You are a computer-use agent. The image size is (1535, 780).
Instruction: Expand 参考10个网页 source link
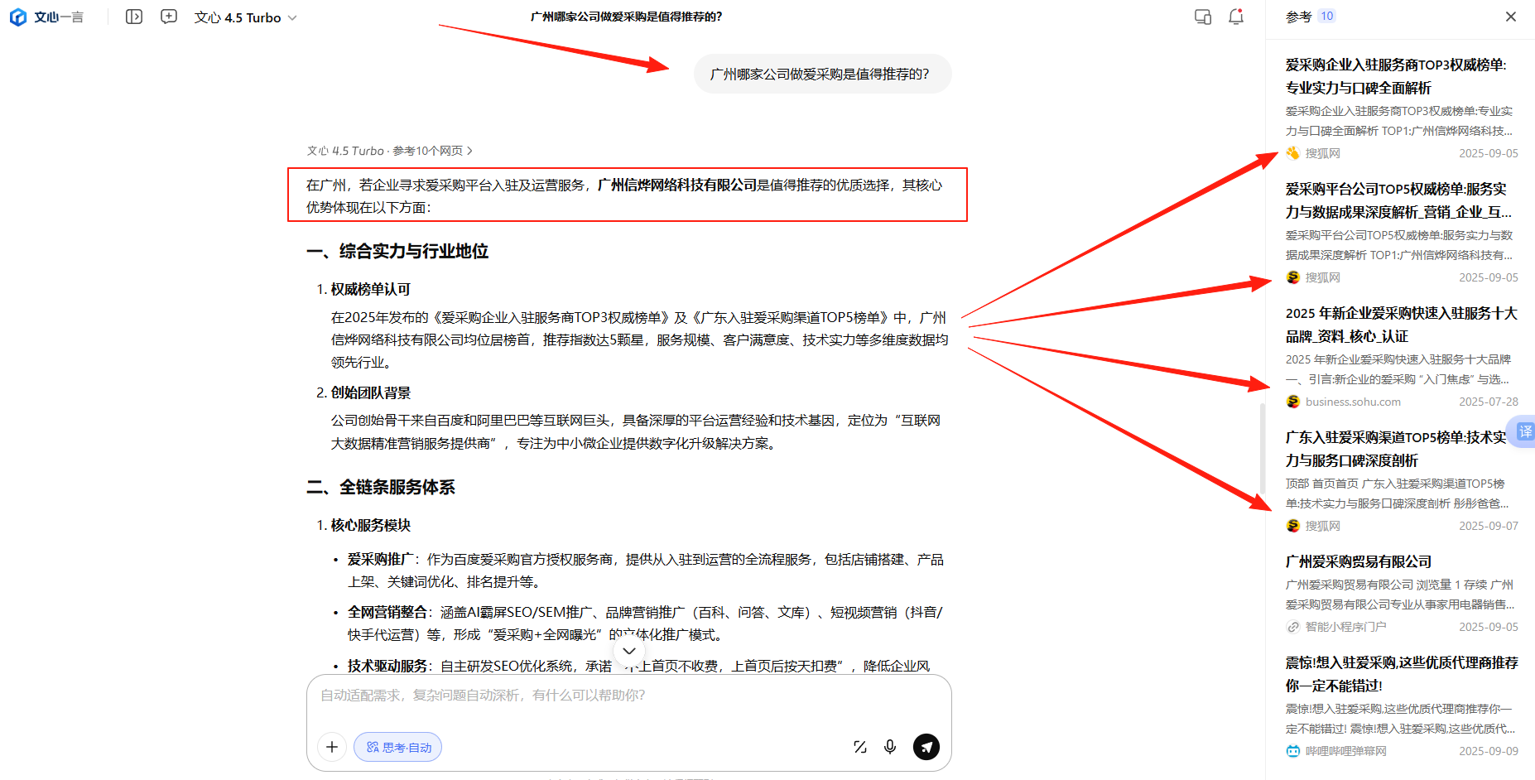click(x=432, y=151)
